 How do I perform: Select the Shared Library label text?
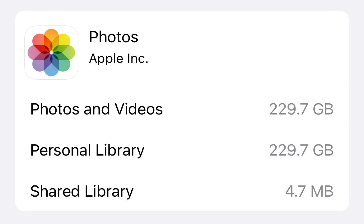[81, 191]
